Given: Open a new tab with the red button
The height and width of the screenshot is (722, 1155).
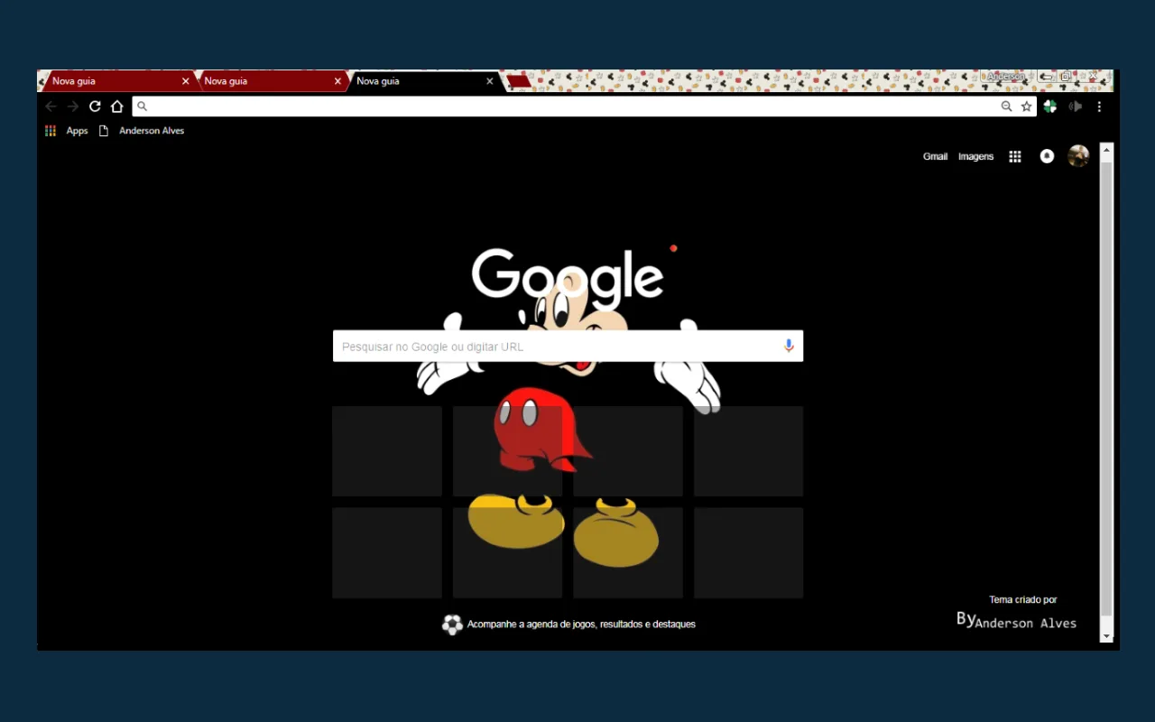Looking at the screenshot, I should tap(519, 81).
